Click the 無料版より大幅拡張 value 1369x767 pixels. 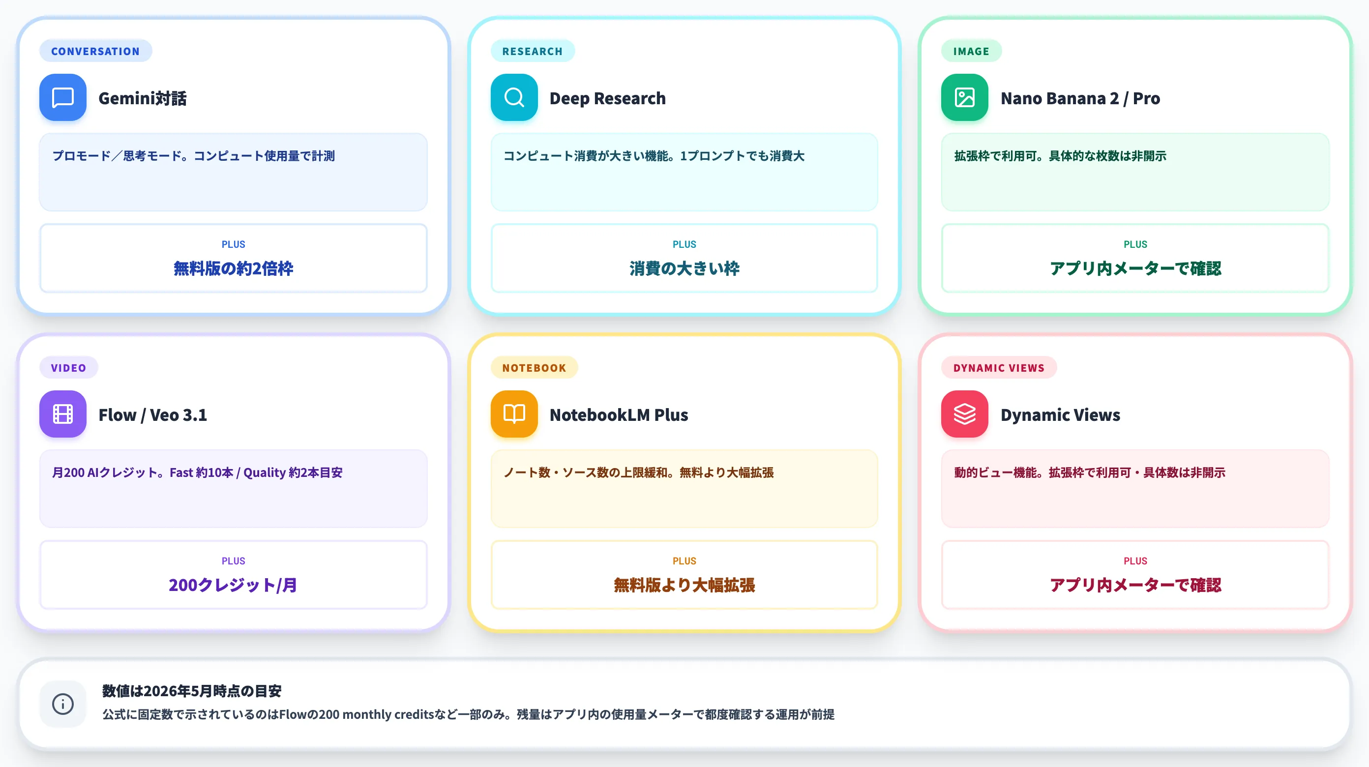pyautogui.click(x=684, y=585)
